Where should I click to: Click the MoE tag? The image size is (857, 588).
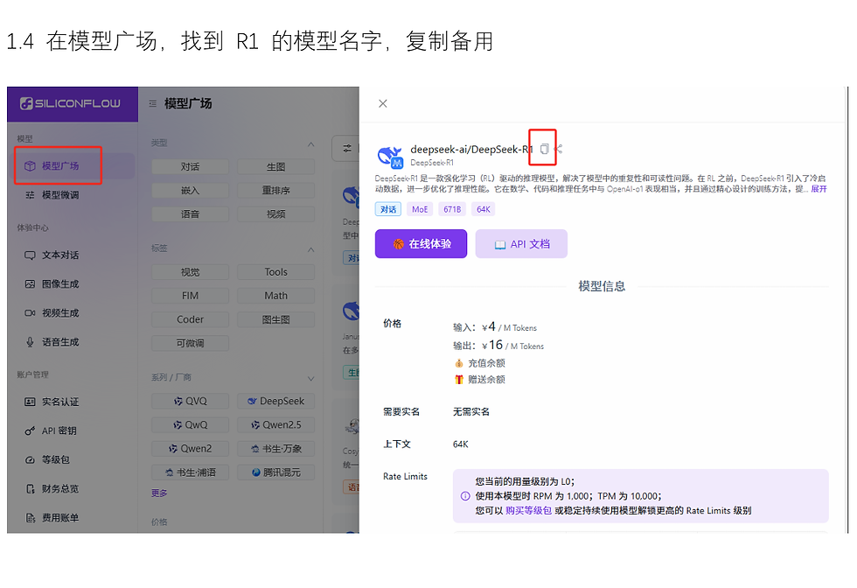click(x=420, y=209)
